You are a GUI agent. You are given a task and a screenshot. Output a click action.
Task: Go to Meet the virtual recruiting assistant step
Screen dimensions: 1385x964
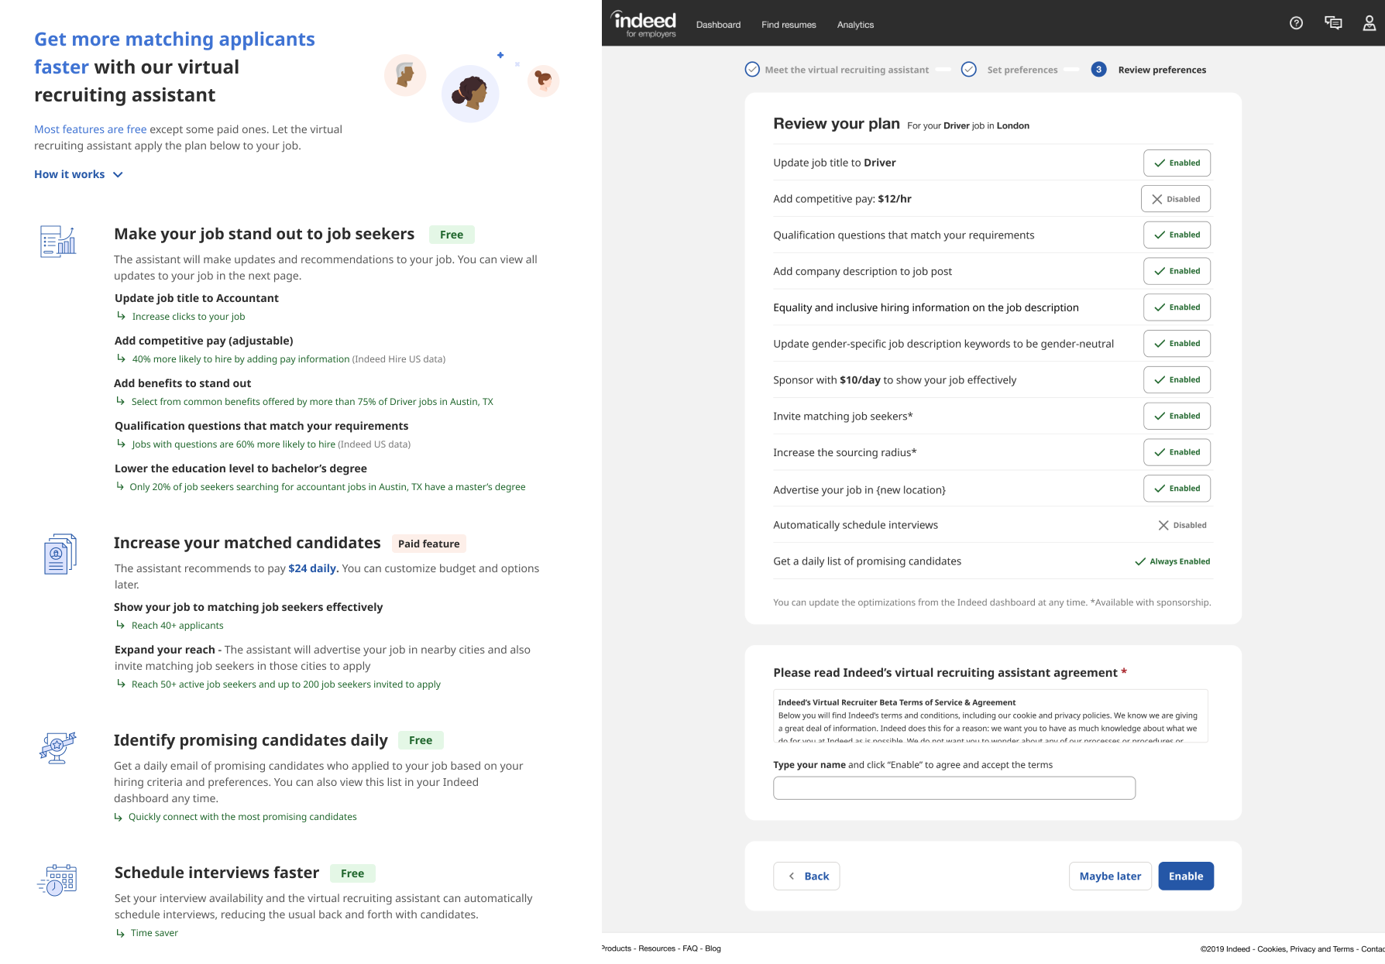point(847,70)
